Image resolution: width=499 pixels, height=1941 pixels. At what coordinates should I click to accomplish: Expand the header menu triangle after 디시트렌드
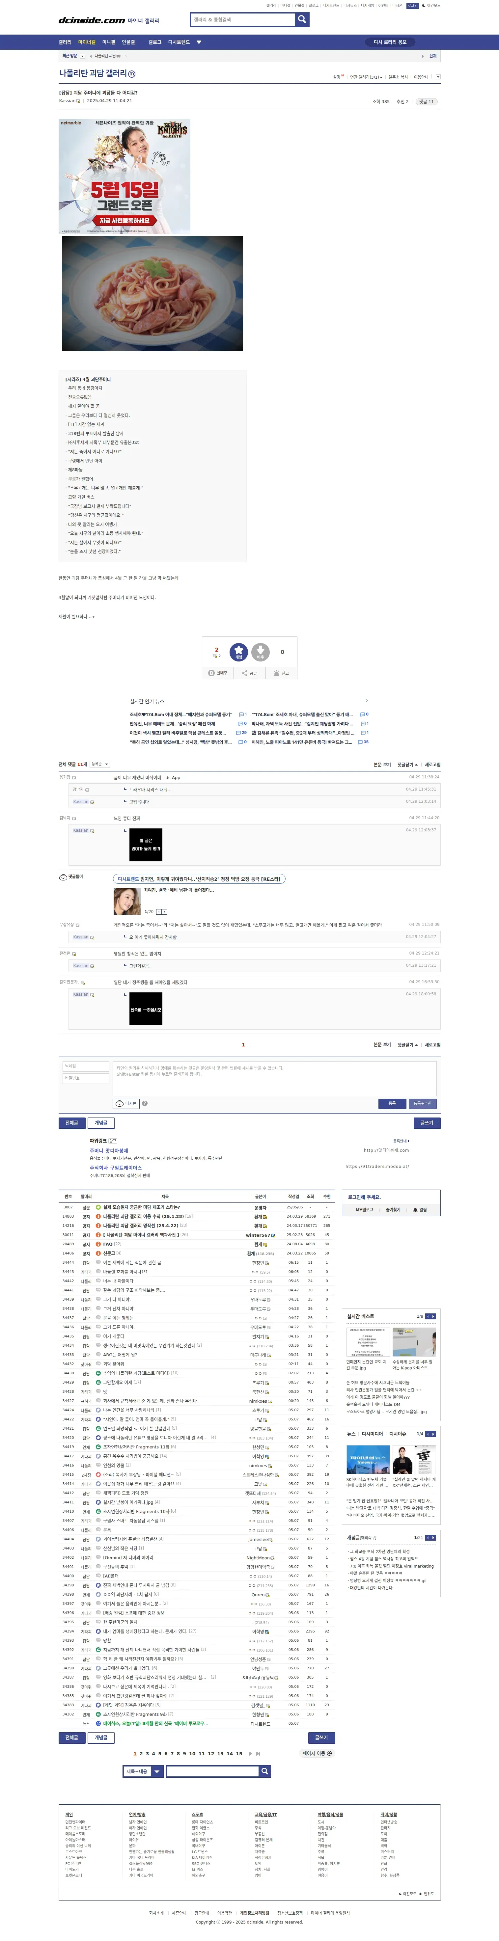(x=199, y=42)
